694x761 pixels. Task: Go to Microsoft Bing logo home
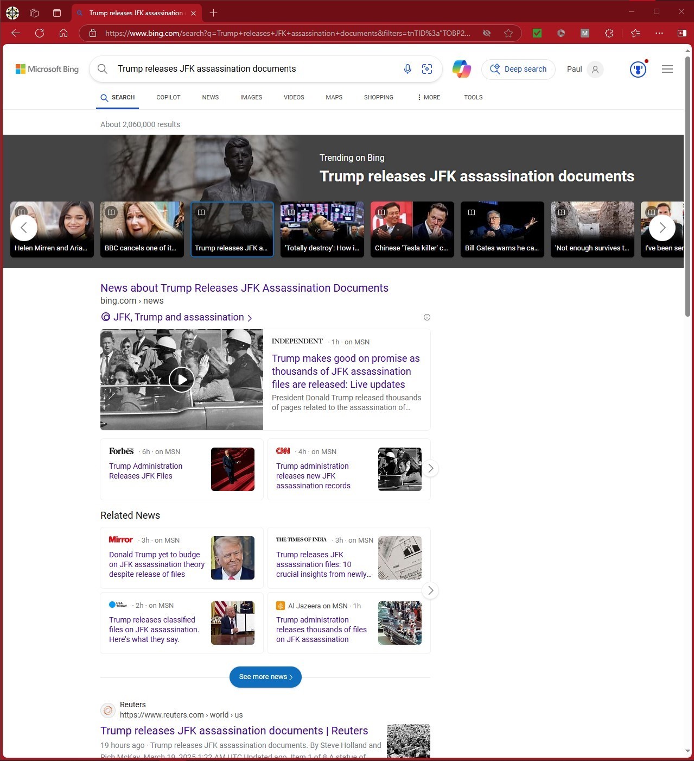pyautogui.click(x=47, y=69)
